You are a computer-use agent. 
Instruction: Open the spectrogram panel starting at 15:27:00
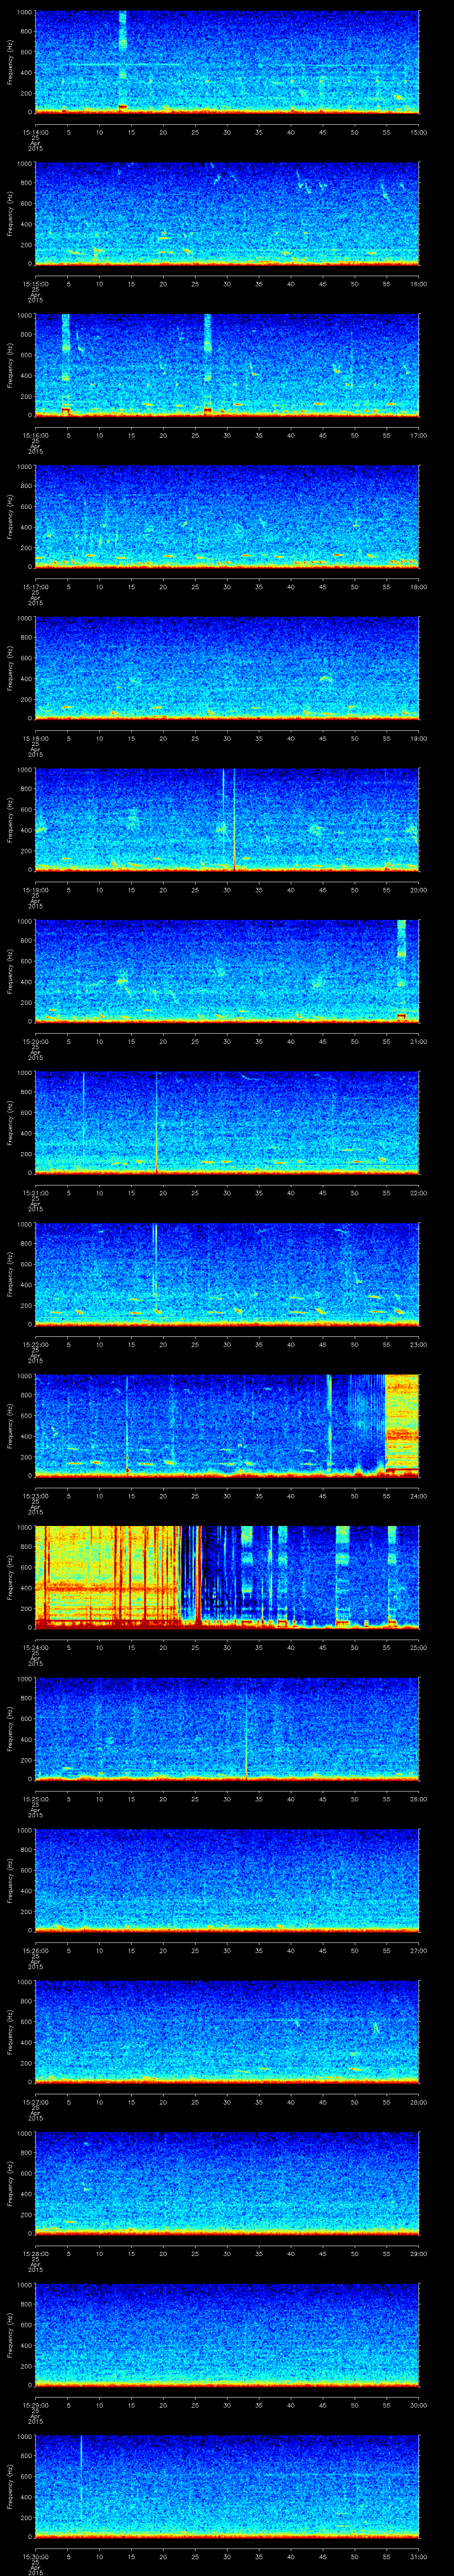pos(227,2032)
